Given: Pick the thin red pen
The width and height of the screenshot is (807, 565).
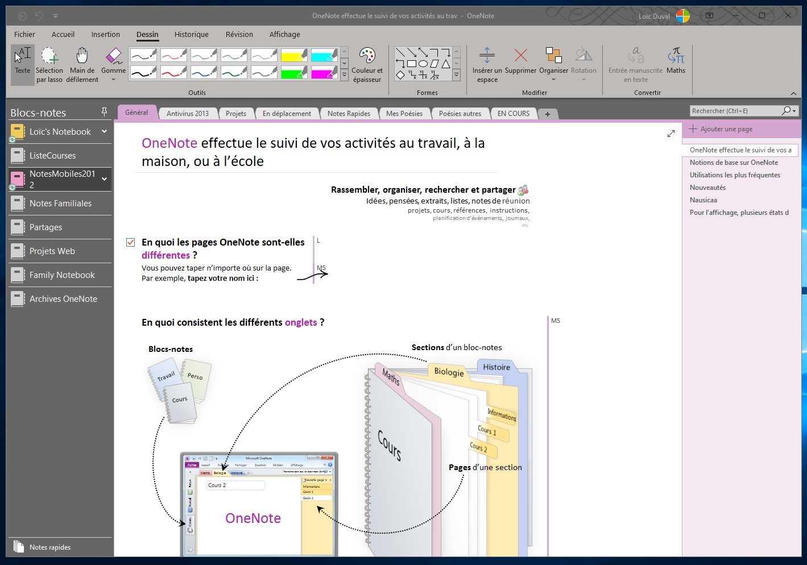Looking at the screenshot, I should 174,55.
